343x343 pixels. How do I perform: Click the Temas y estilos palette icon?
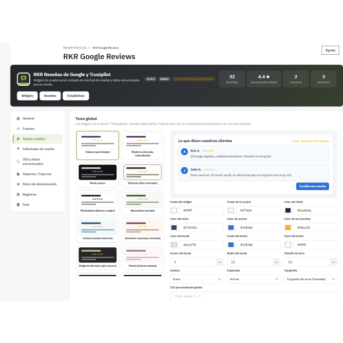click(18, 139)
